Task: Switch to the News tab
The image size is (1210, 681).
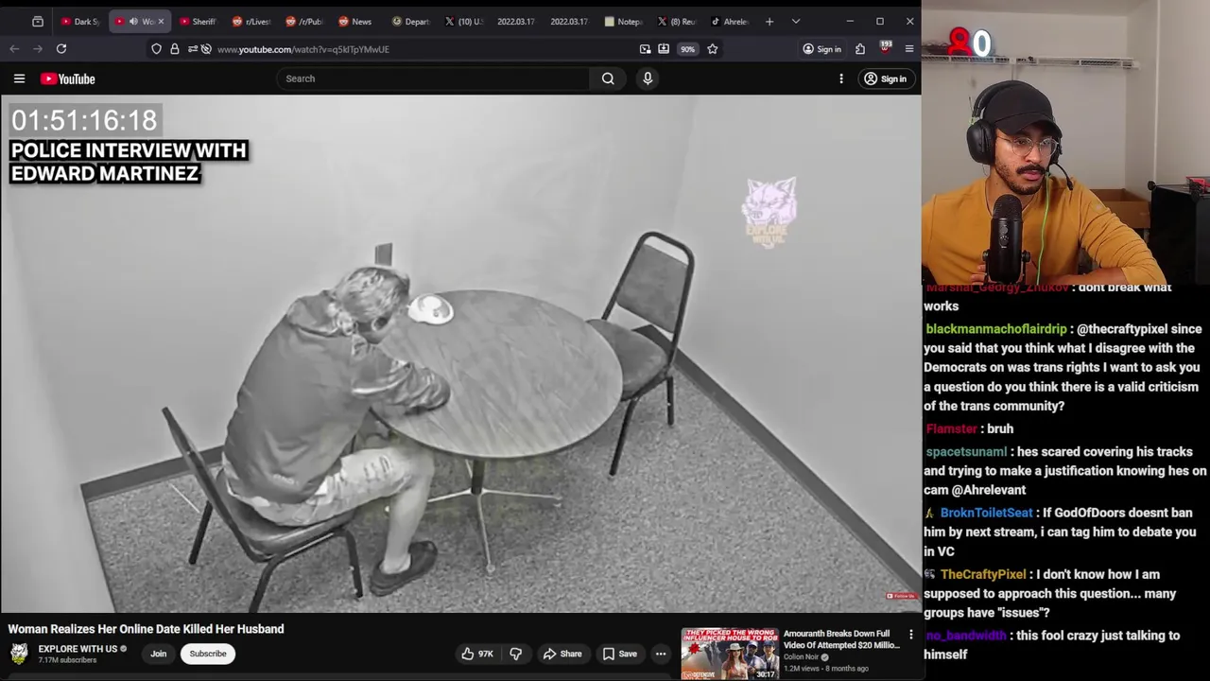Action: click(x=357, y=21)
